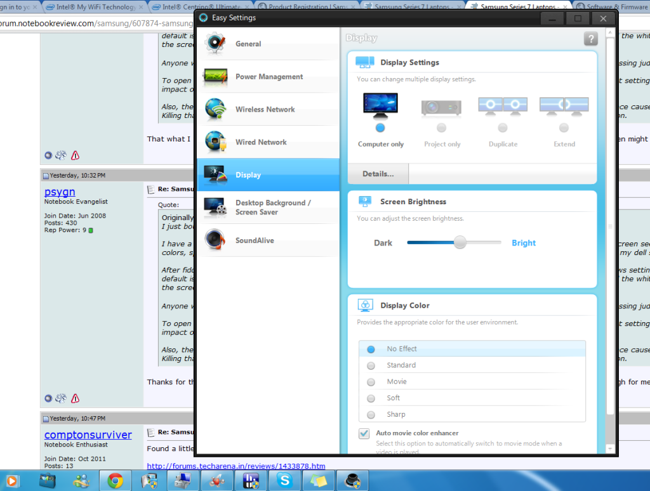The width and height of the screenshot is (650, 491).
Task: Click reputation scales icon under psygn's post
Action: click(x=61, y=398)
